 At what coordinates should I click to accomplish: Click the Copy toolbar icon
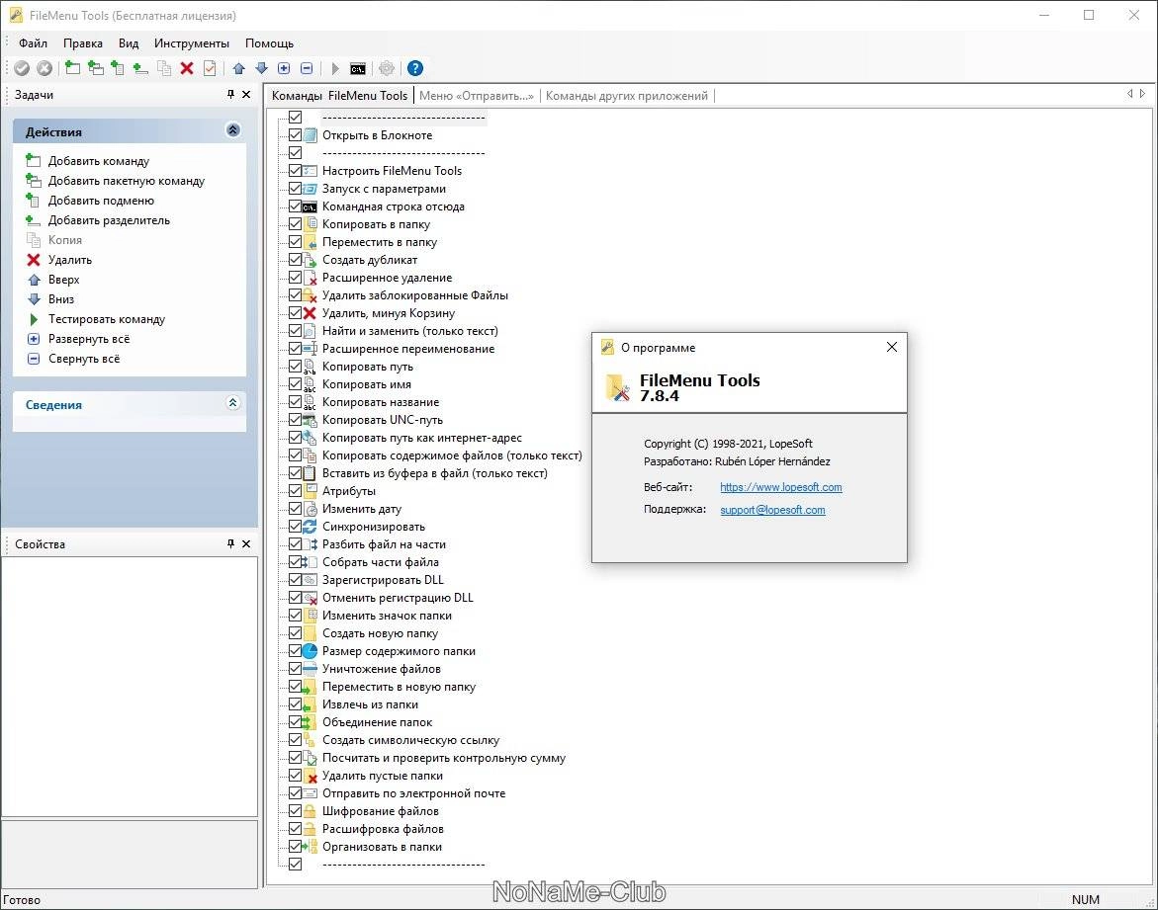(x=164, y=68)
